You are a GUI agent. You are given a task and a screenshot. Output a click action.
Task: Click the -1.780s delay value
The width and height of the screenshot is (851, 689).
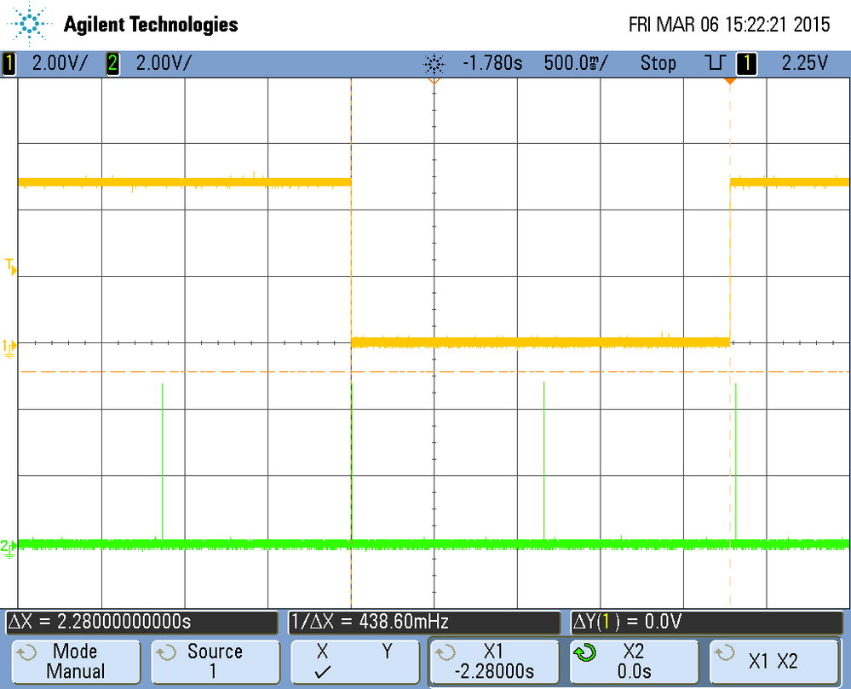pyautogui.click(x=492, y=64)
